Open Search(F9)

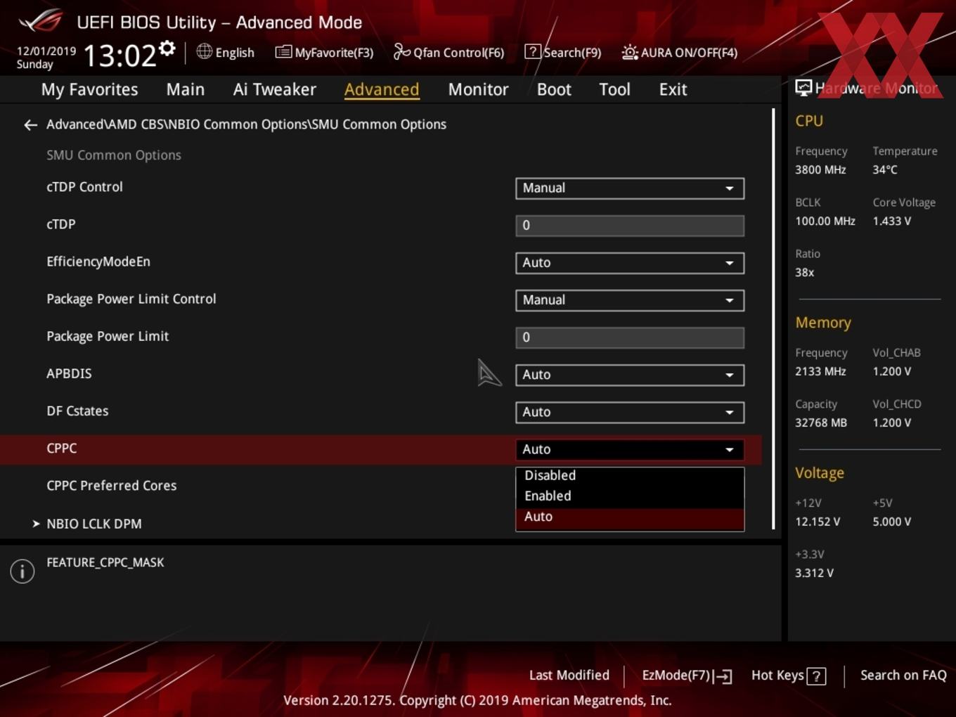563,52
